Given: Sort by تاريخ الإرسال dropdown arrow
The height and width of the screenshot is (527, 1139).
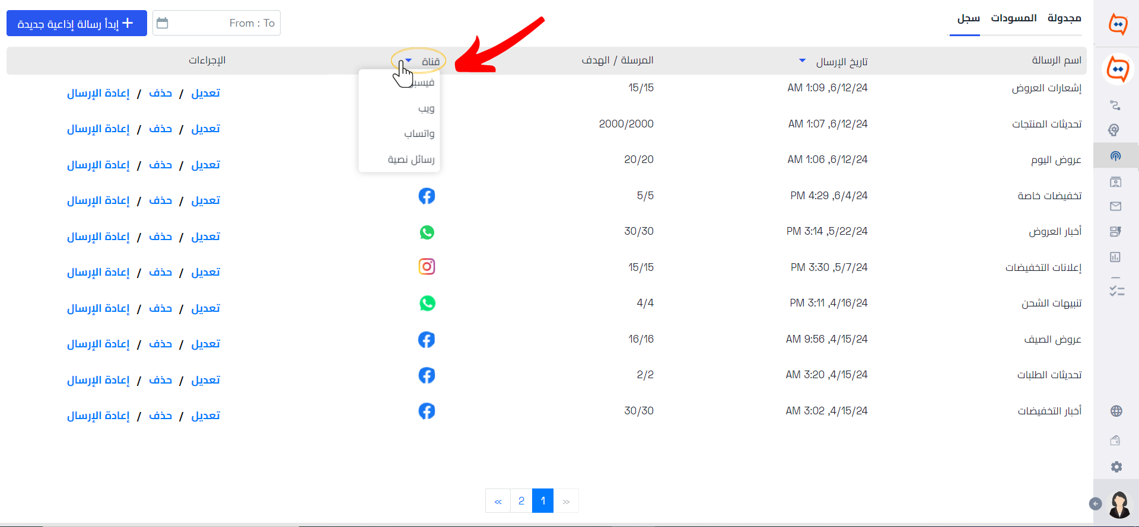Looking at the screenshot, I should pos(803,60).
